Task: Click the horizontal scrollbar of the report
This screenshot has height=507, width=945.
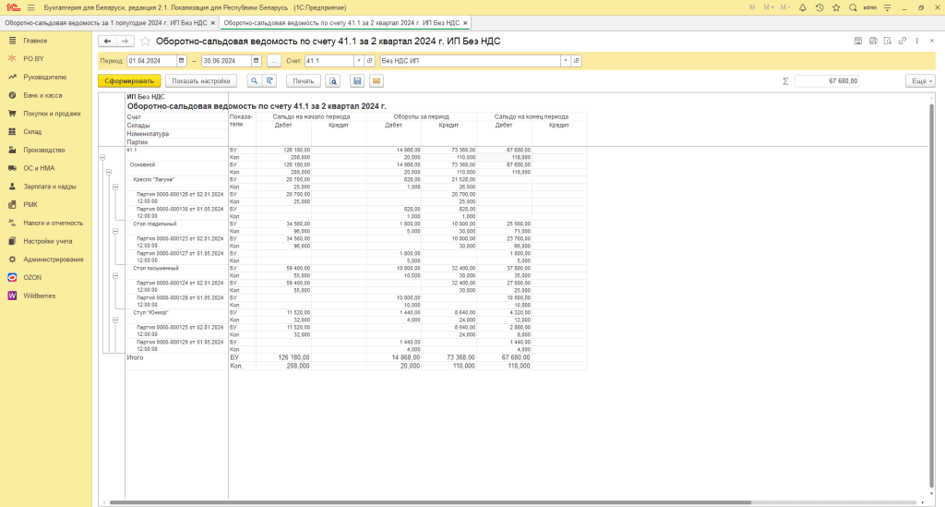Action: click(x=430, y=502)
